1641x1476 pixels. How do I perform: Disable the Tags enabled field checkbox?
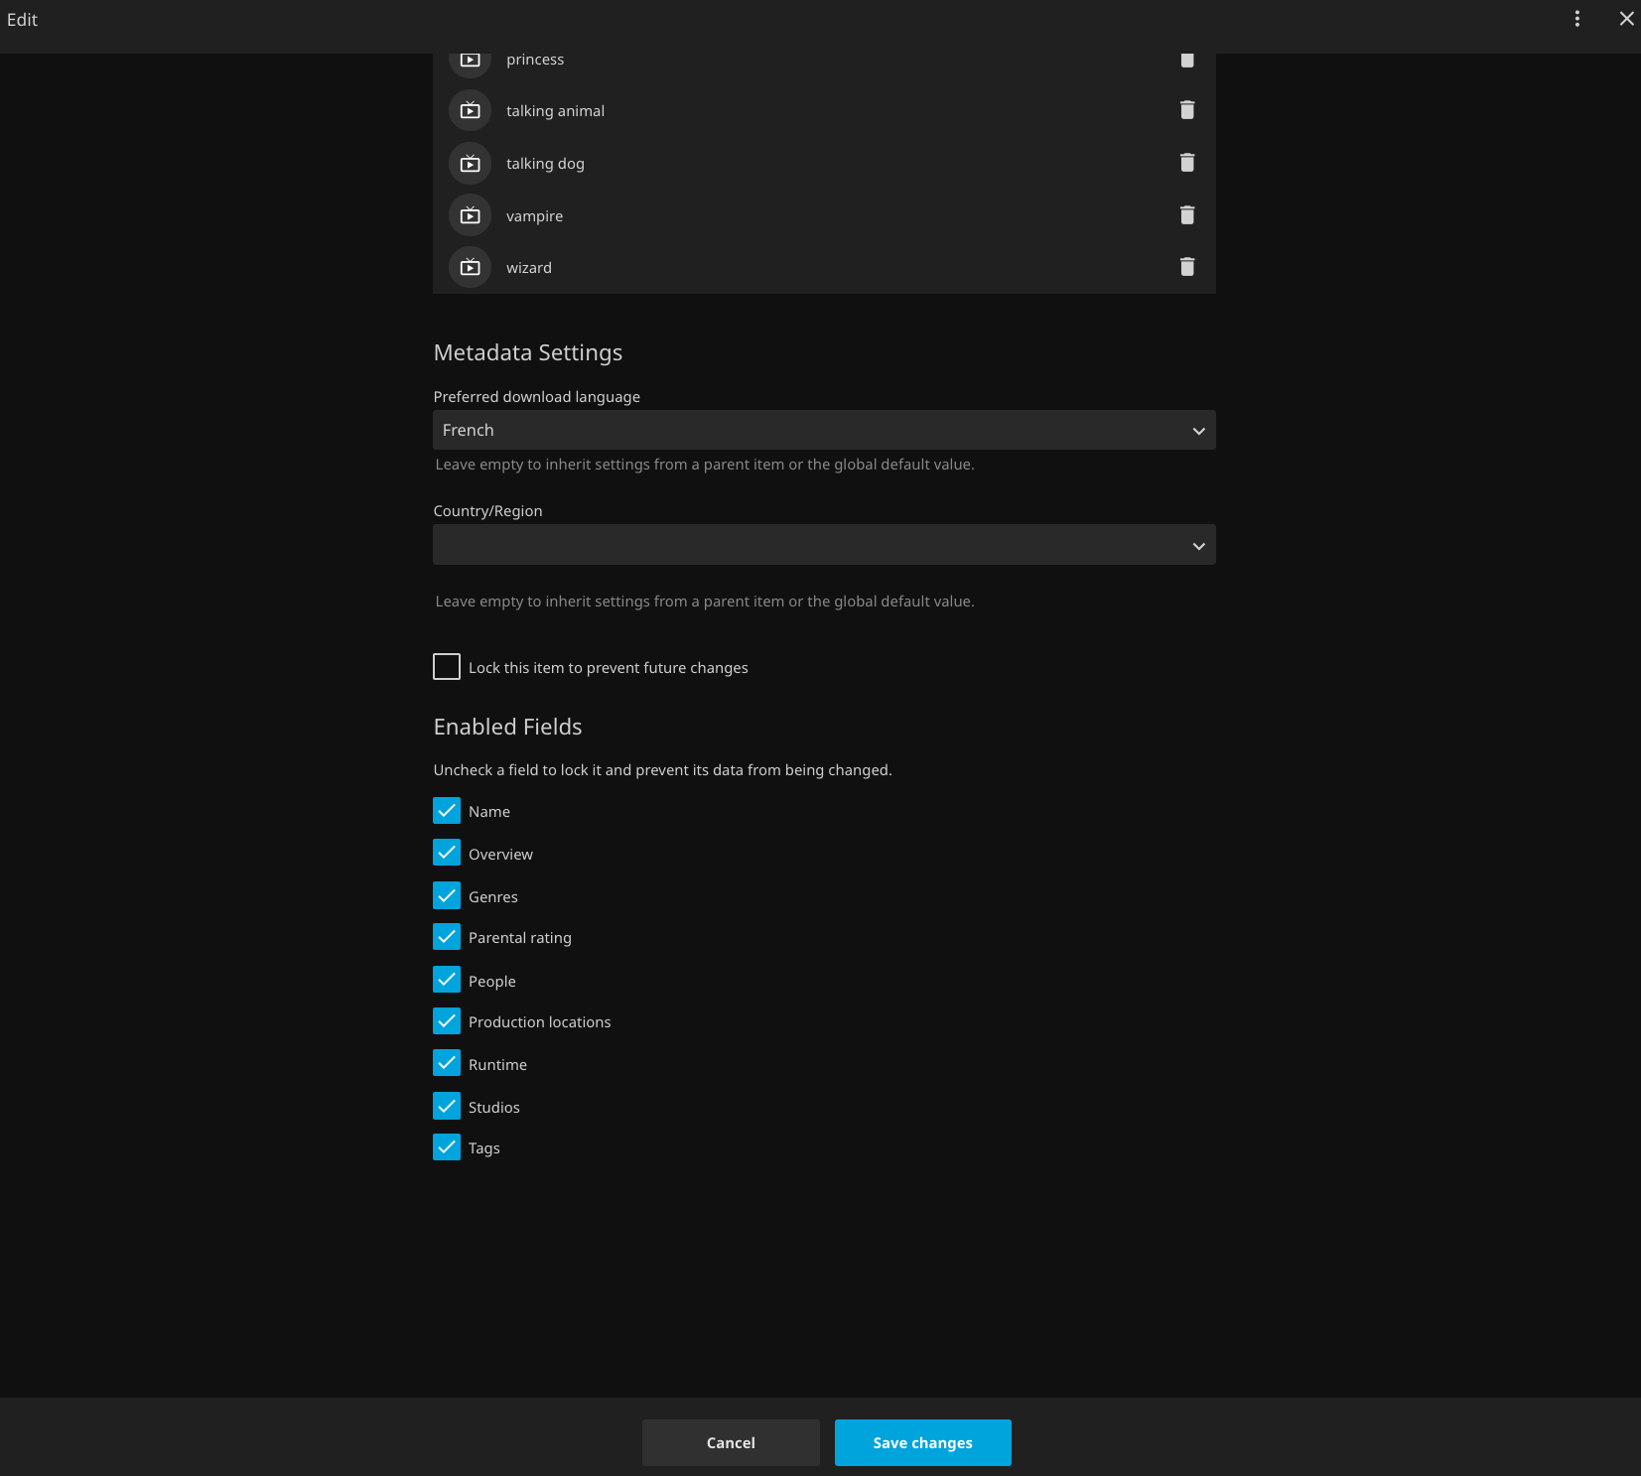[447, 1147]
